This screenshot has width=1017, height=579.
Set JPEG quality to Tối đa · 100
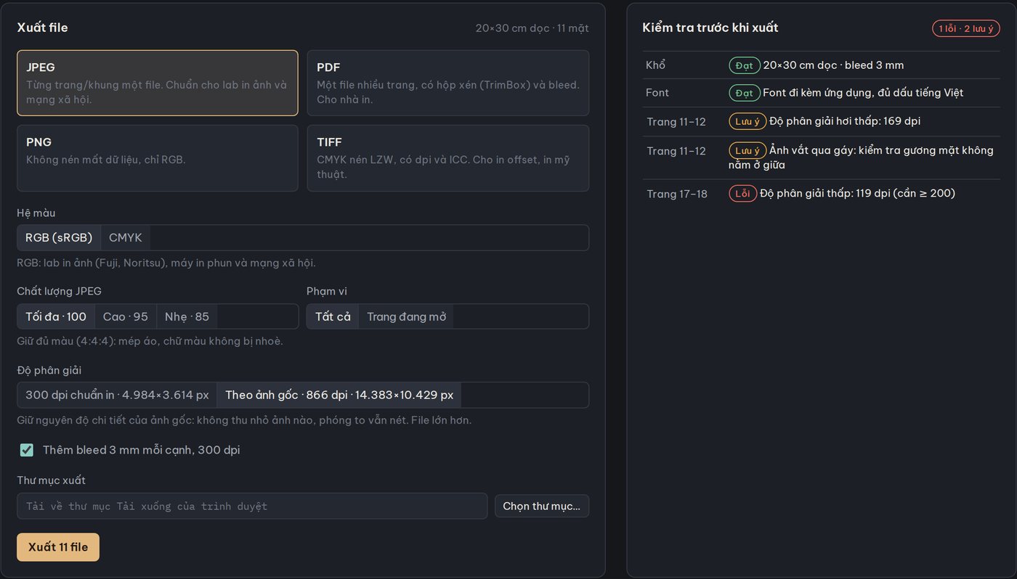(56, 316)
